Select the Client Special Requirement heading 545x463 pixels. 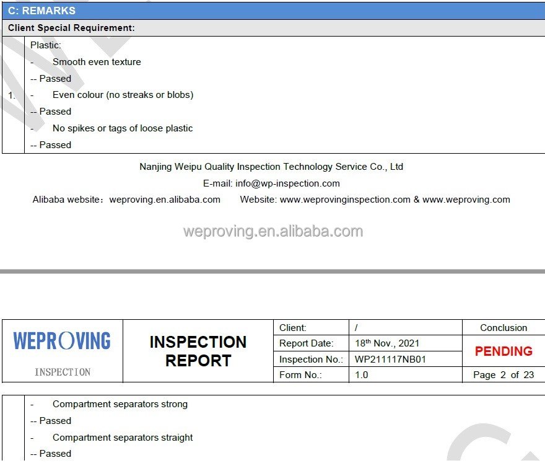coord(71,28)
